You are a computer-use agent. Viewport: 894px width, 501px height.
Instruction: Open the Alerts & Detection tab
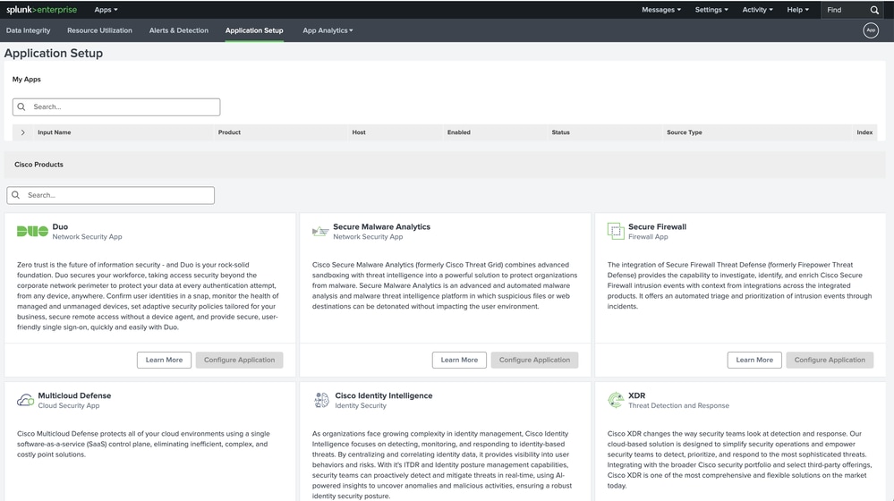click(178, 30)
